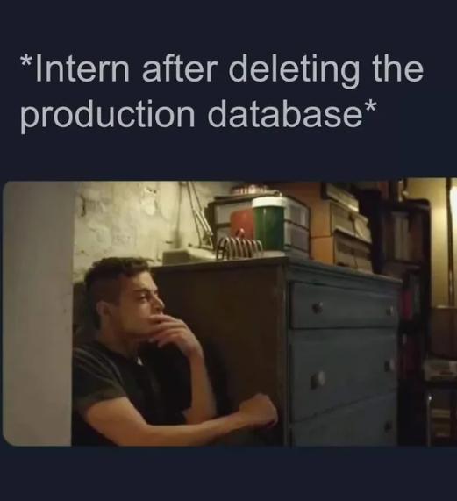Click the meme caption text about the intern
The image size is (457, 501).
point(222,91)
